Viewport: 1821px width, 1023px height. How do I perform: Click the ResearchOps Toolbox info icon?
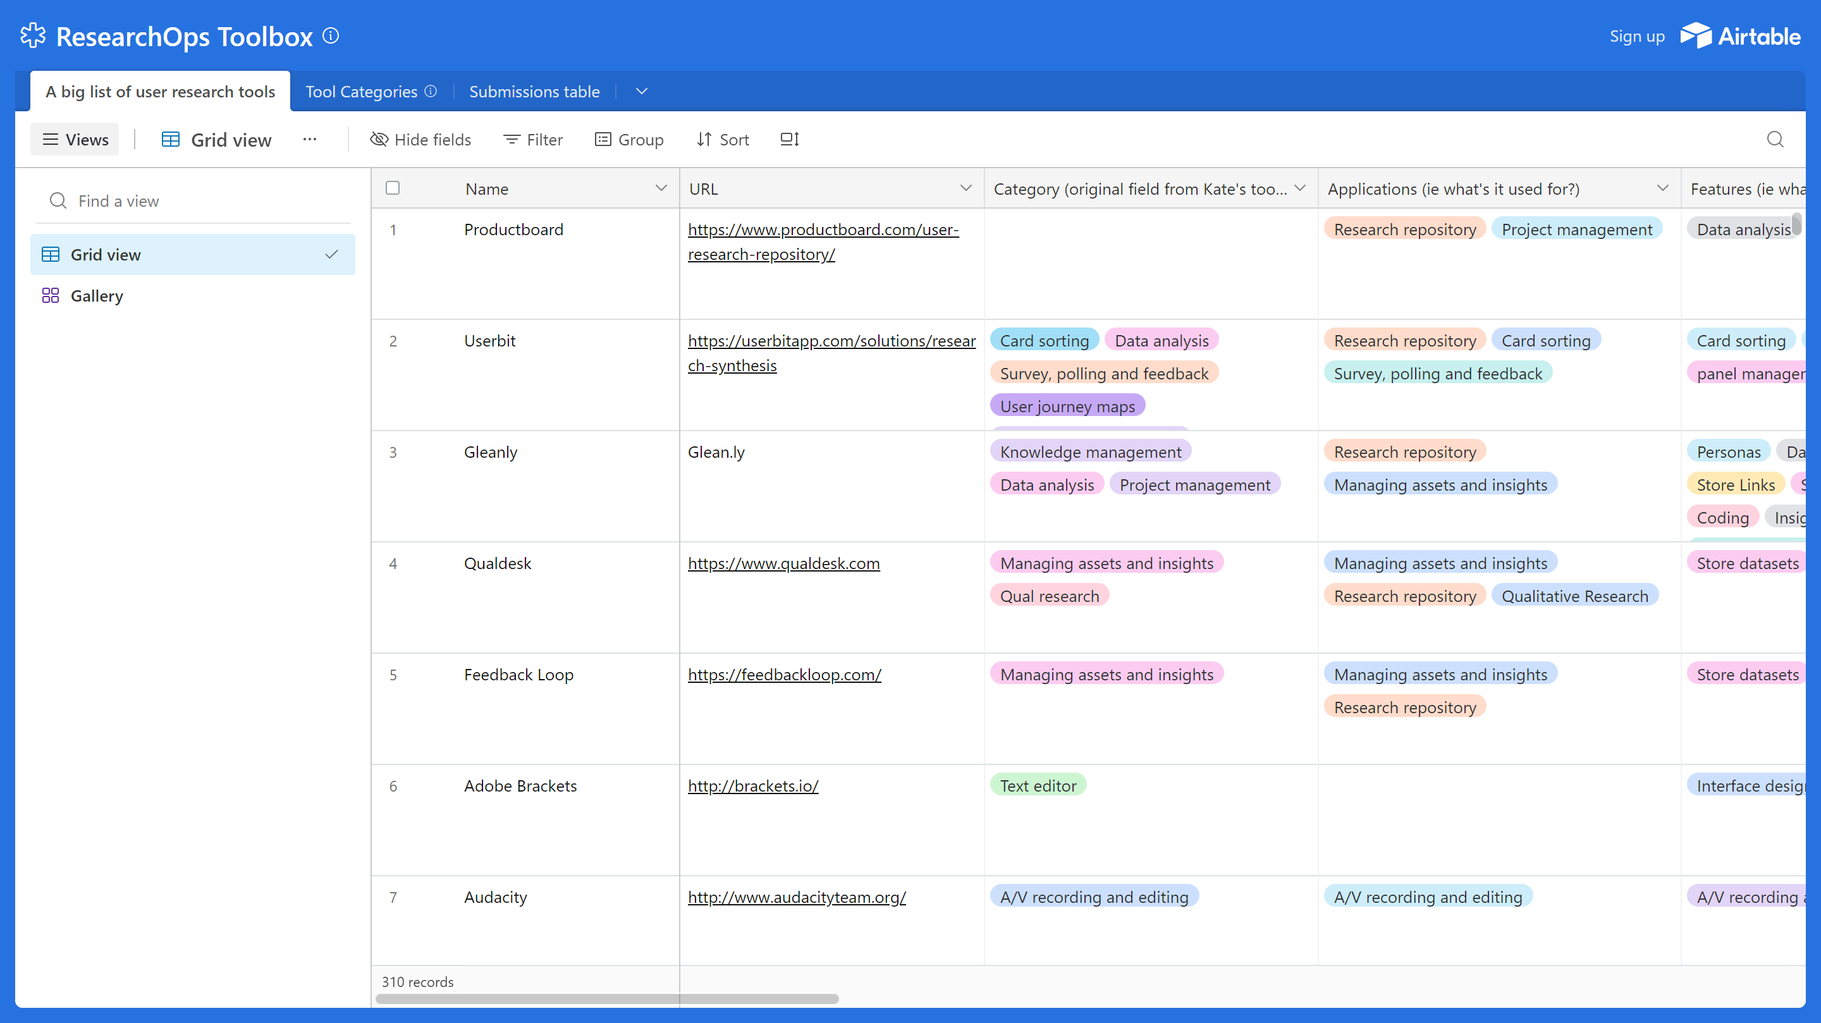click(331, 35)
